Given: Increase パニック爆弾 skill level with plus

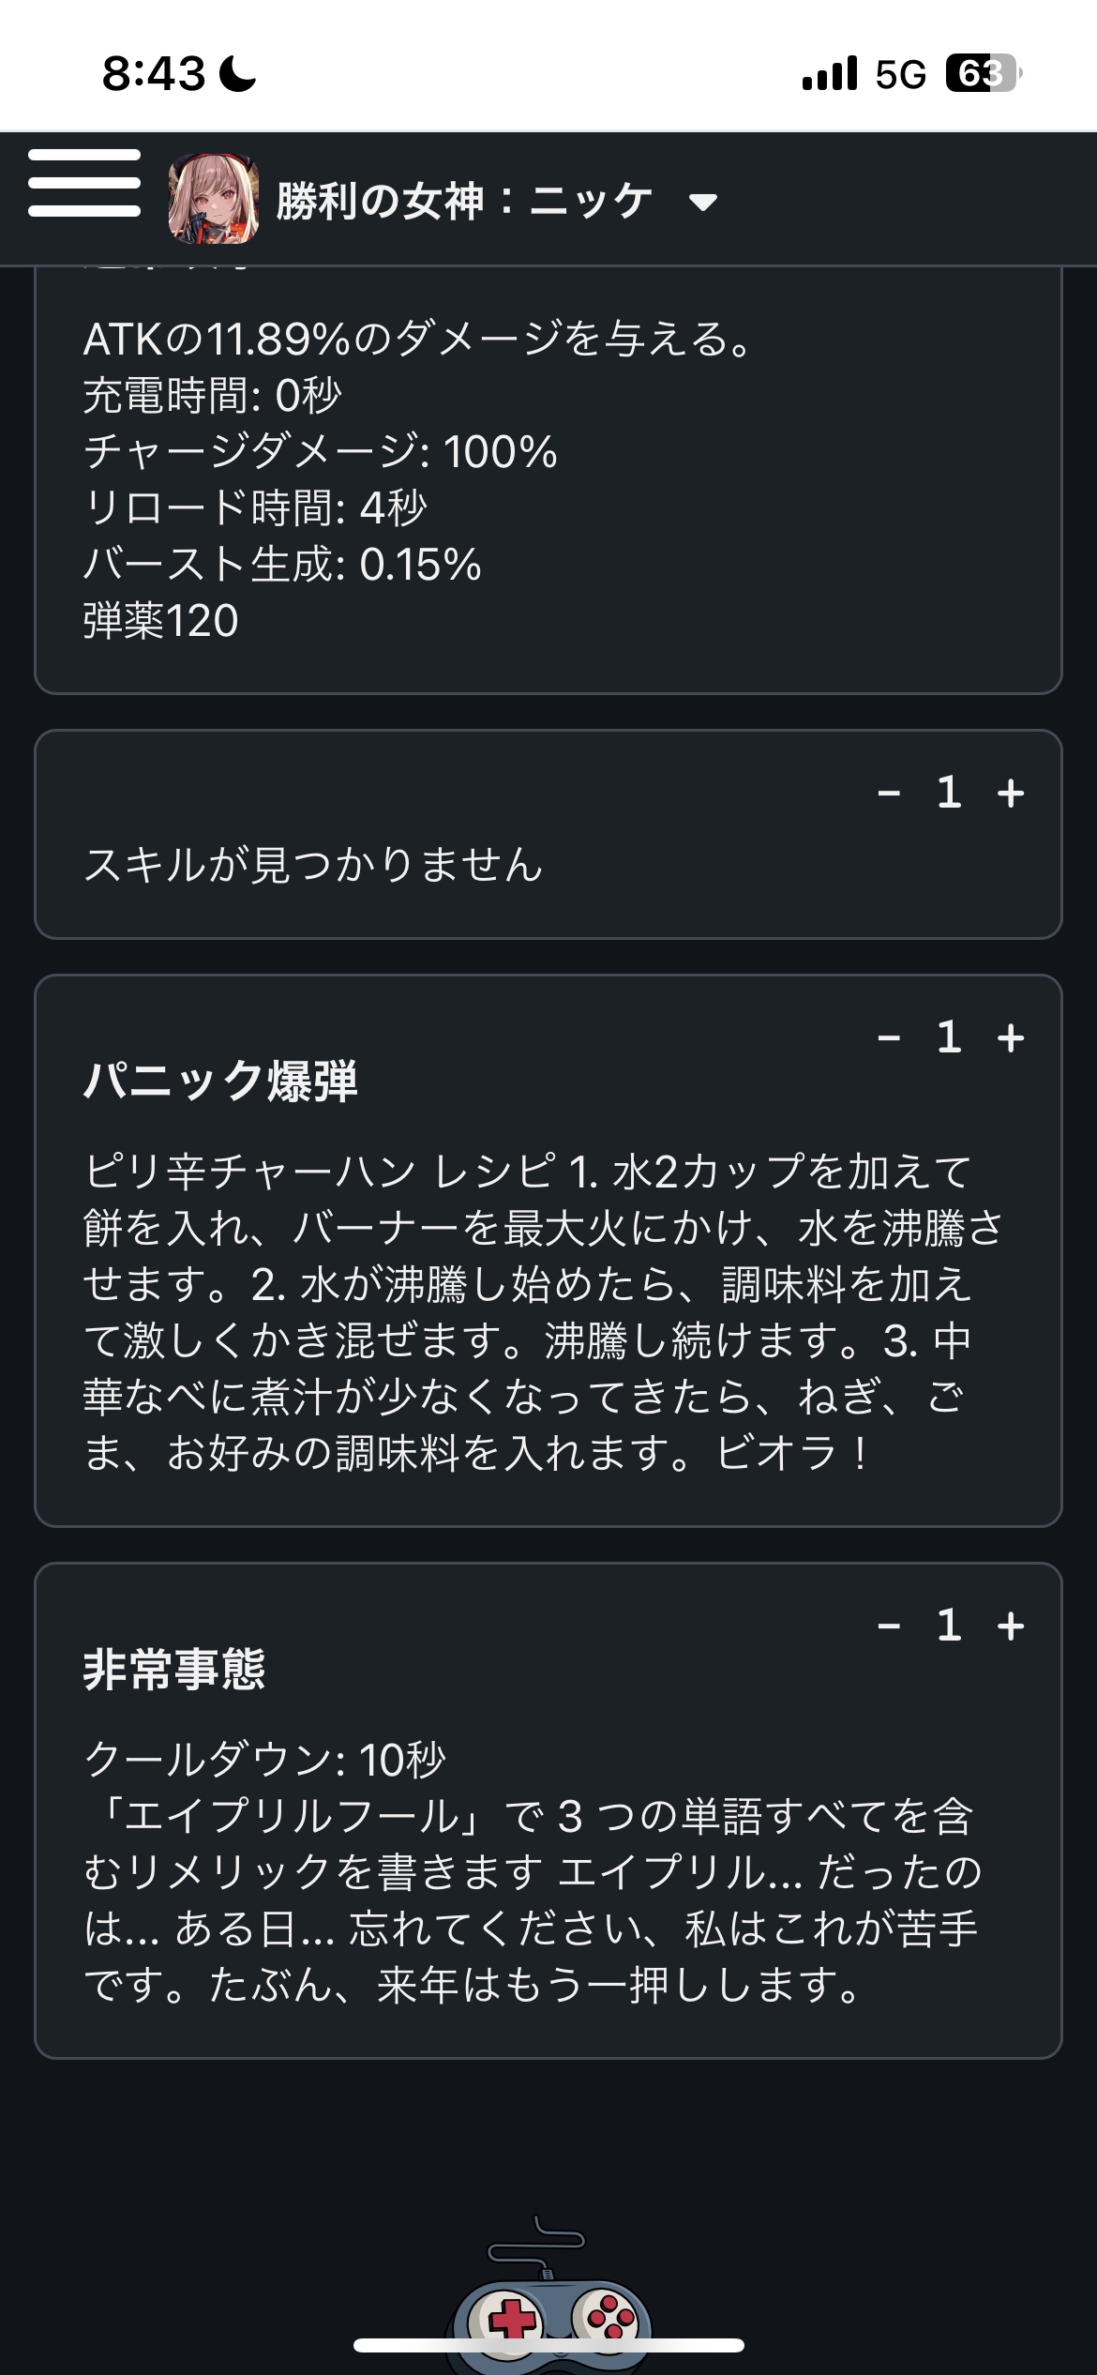Looking at the screenshot, I should (x=1011, y=1038).
